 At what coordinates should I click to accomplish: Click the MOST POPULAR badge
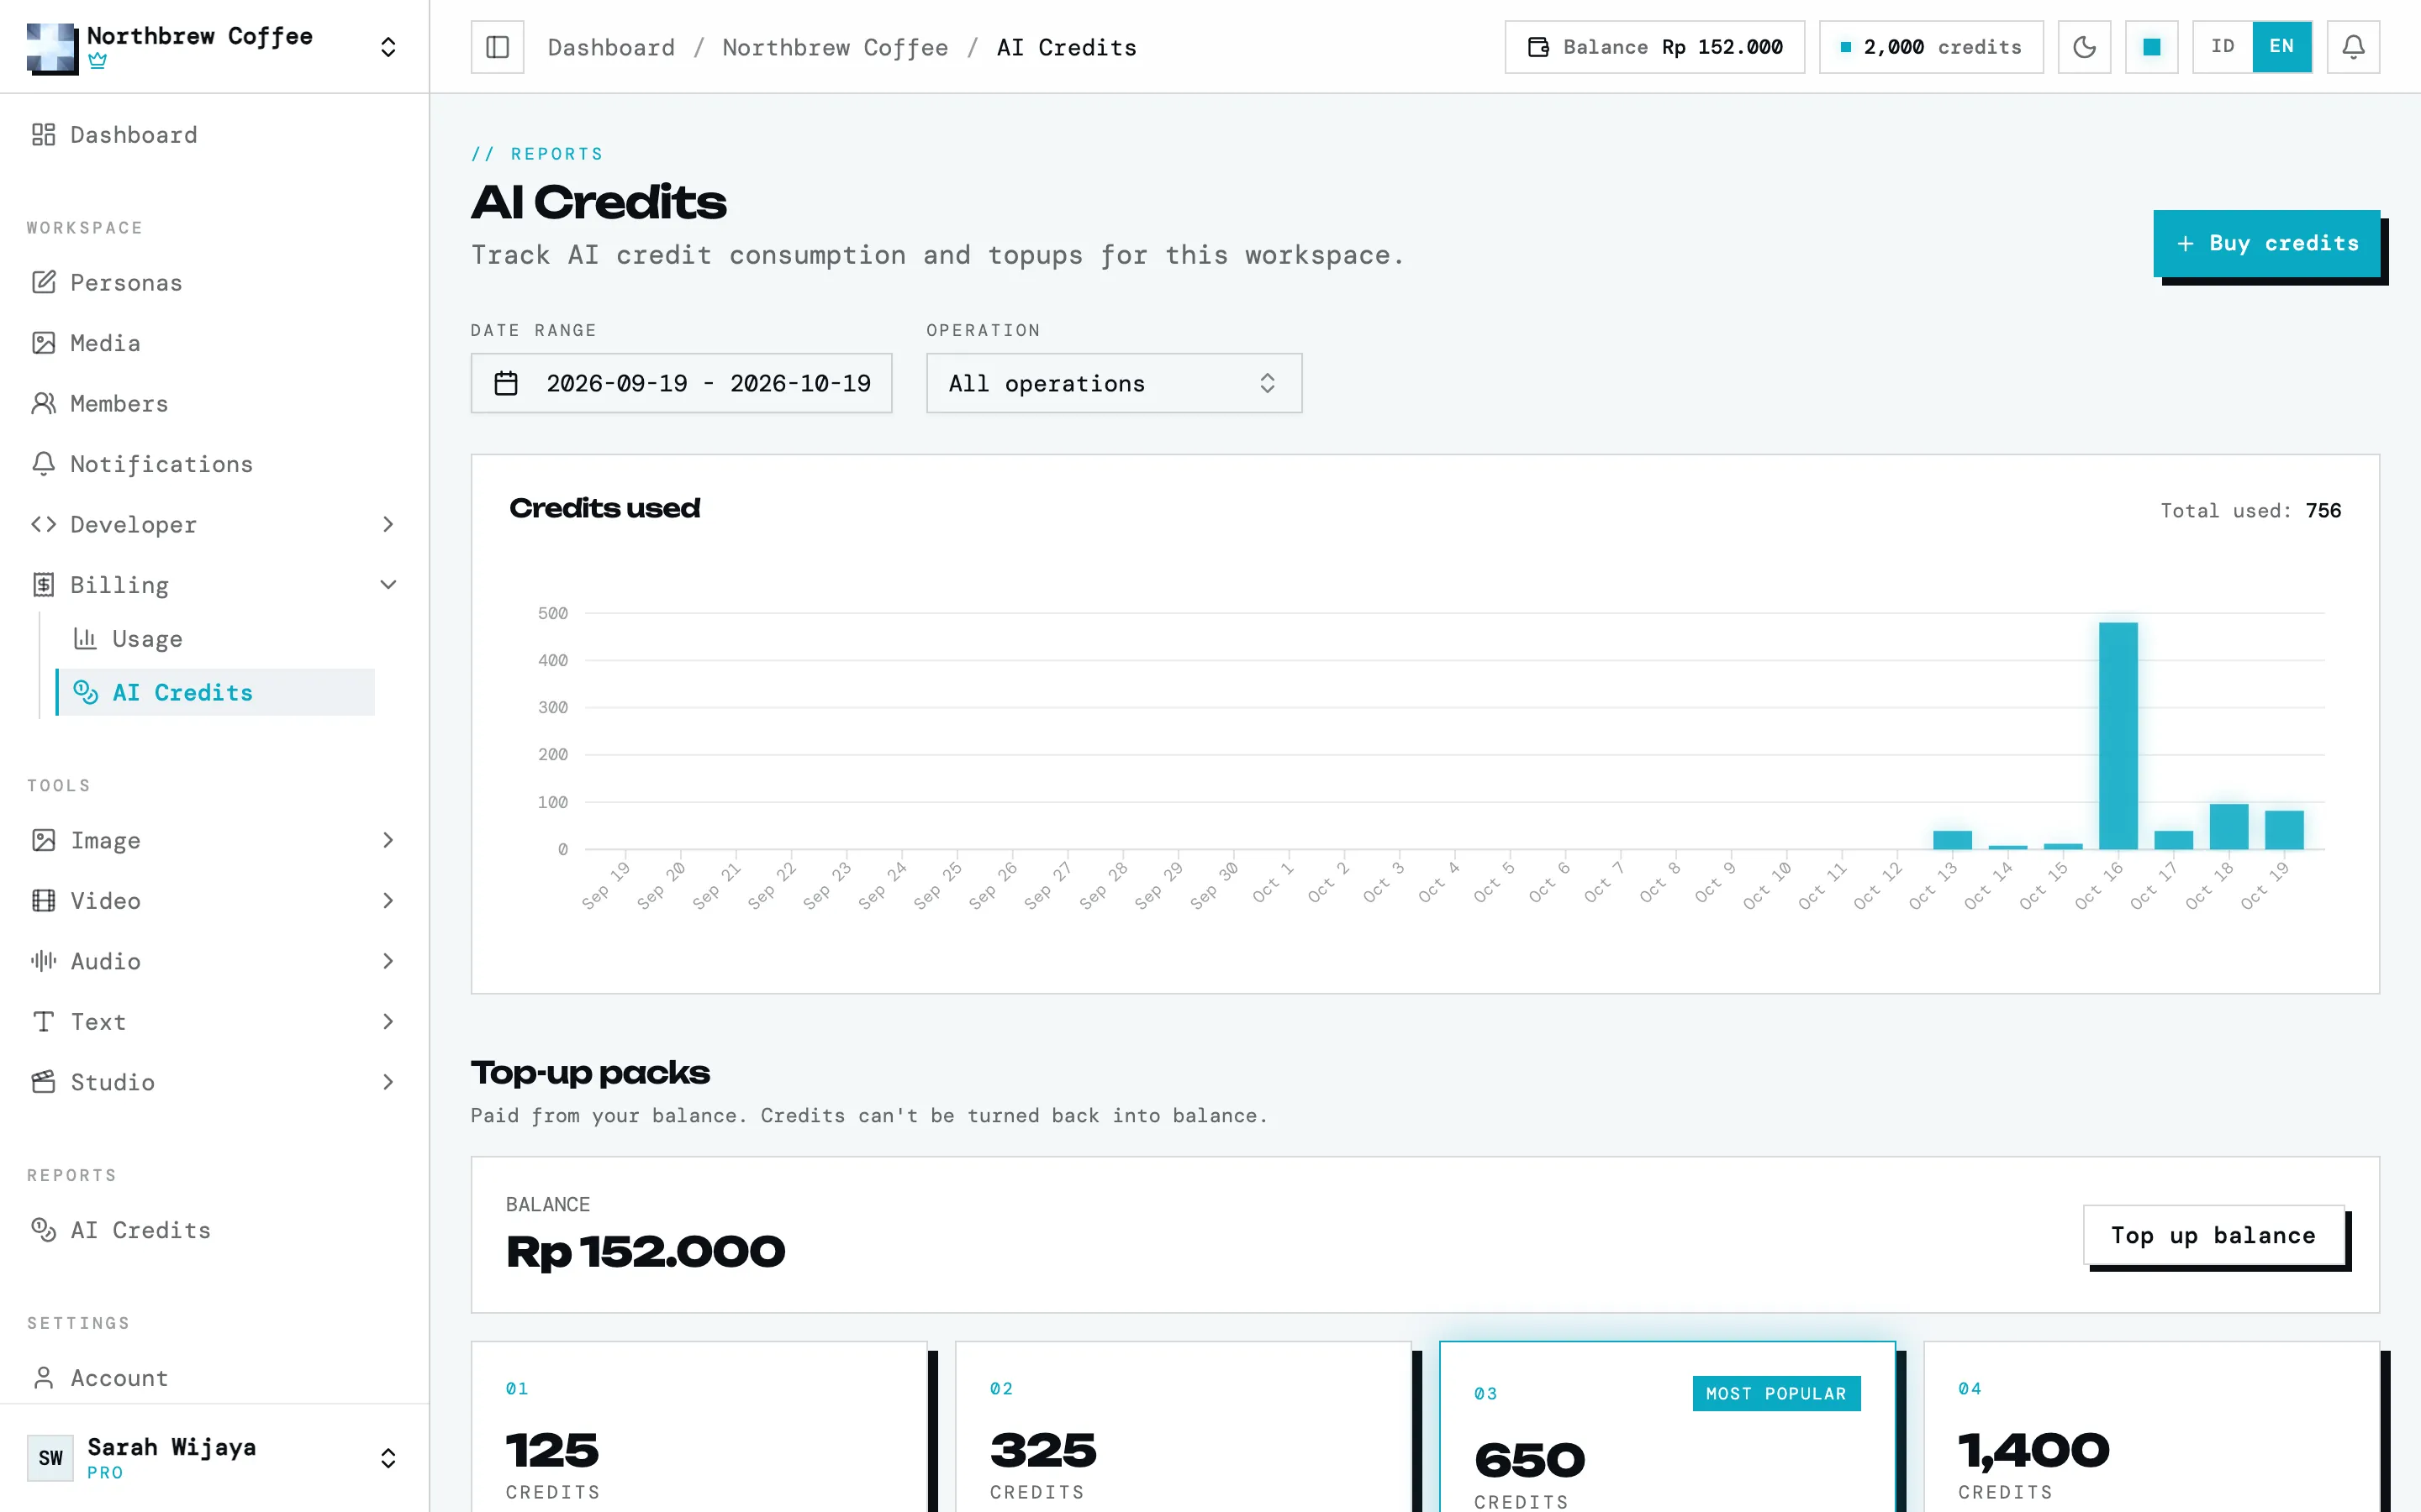point(1775,1394)
